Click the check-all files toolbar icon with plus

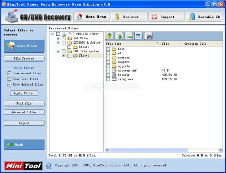[x=119, y=36]
